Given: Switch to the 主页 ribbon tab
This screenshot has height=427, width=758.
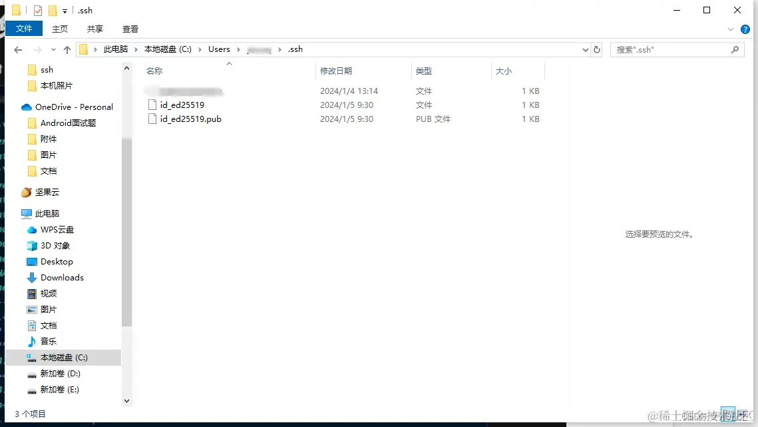Looking at the screenshot, I should click(x=60, y=29).
